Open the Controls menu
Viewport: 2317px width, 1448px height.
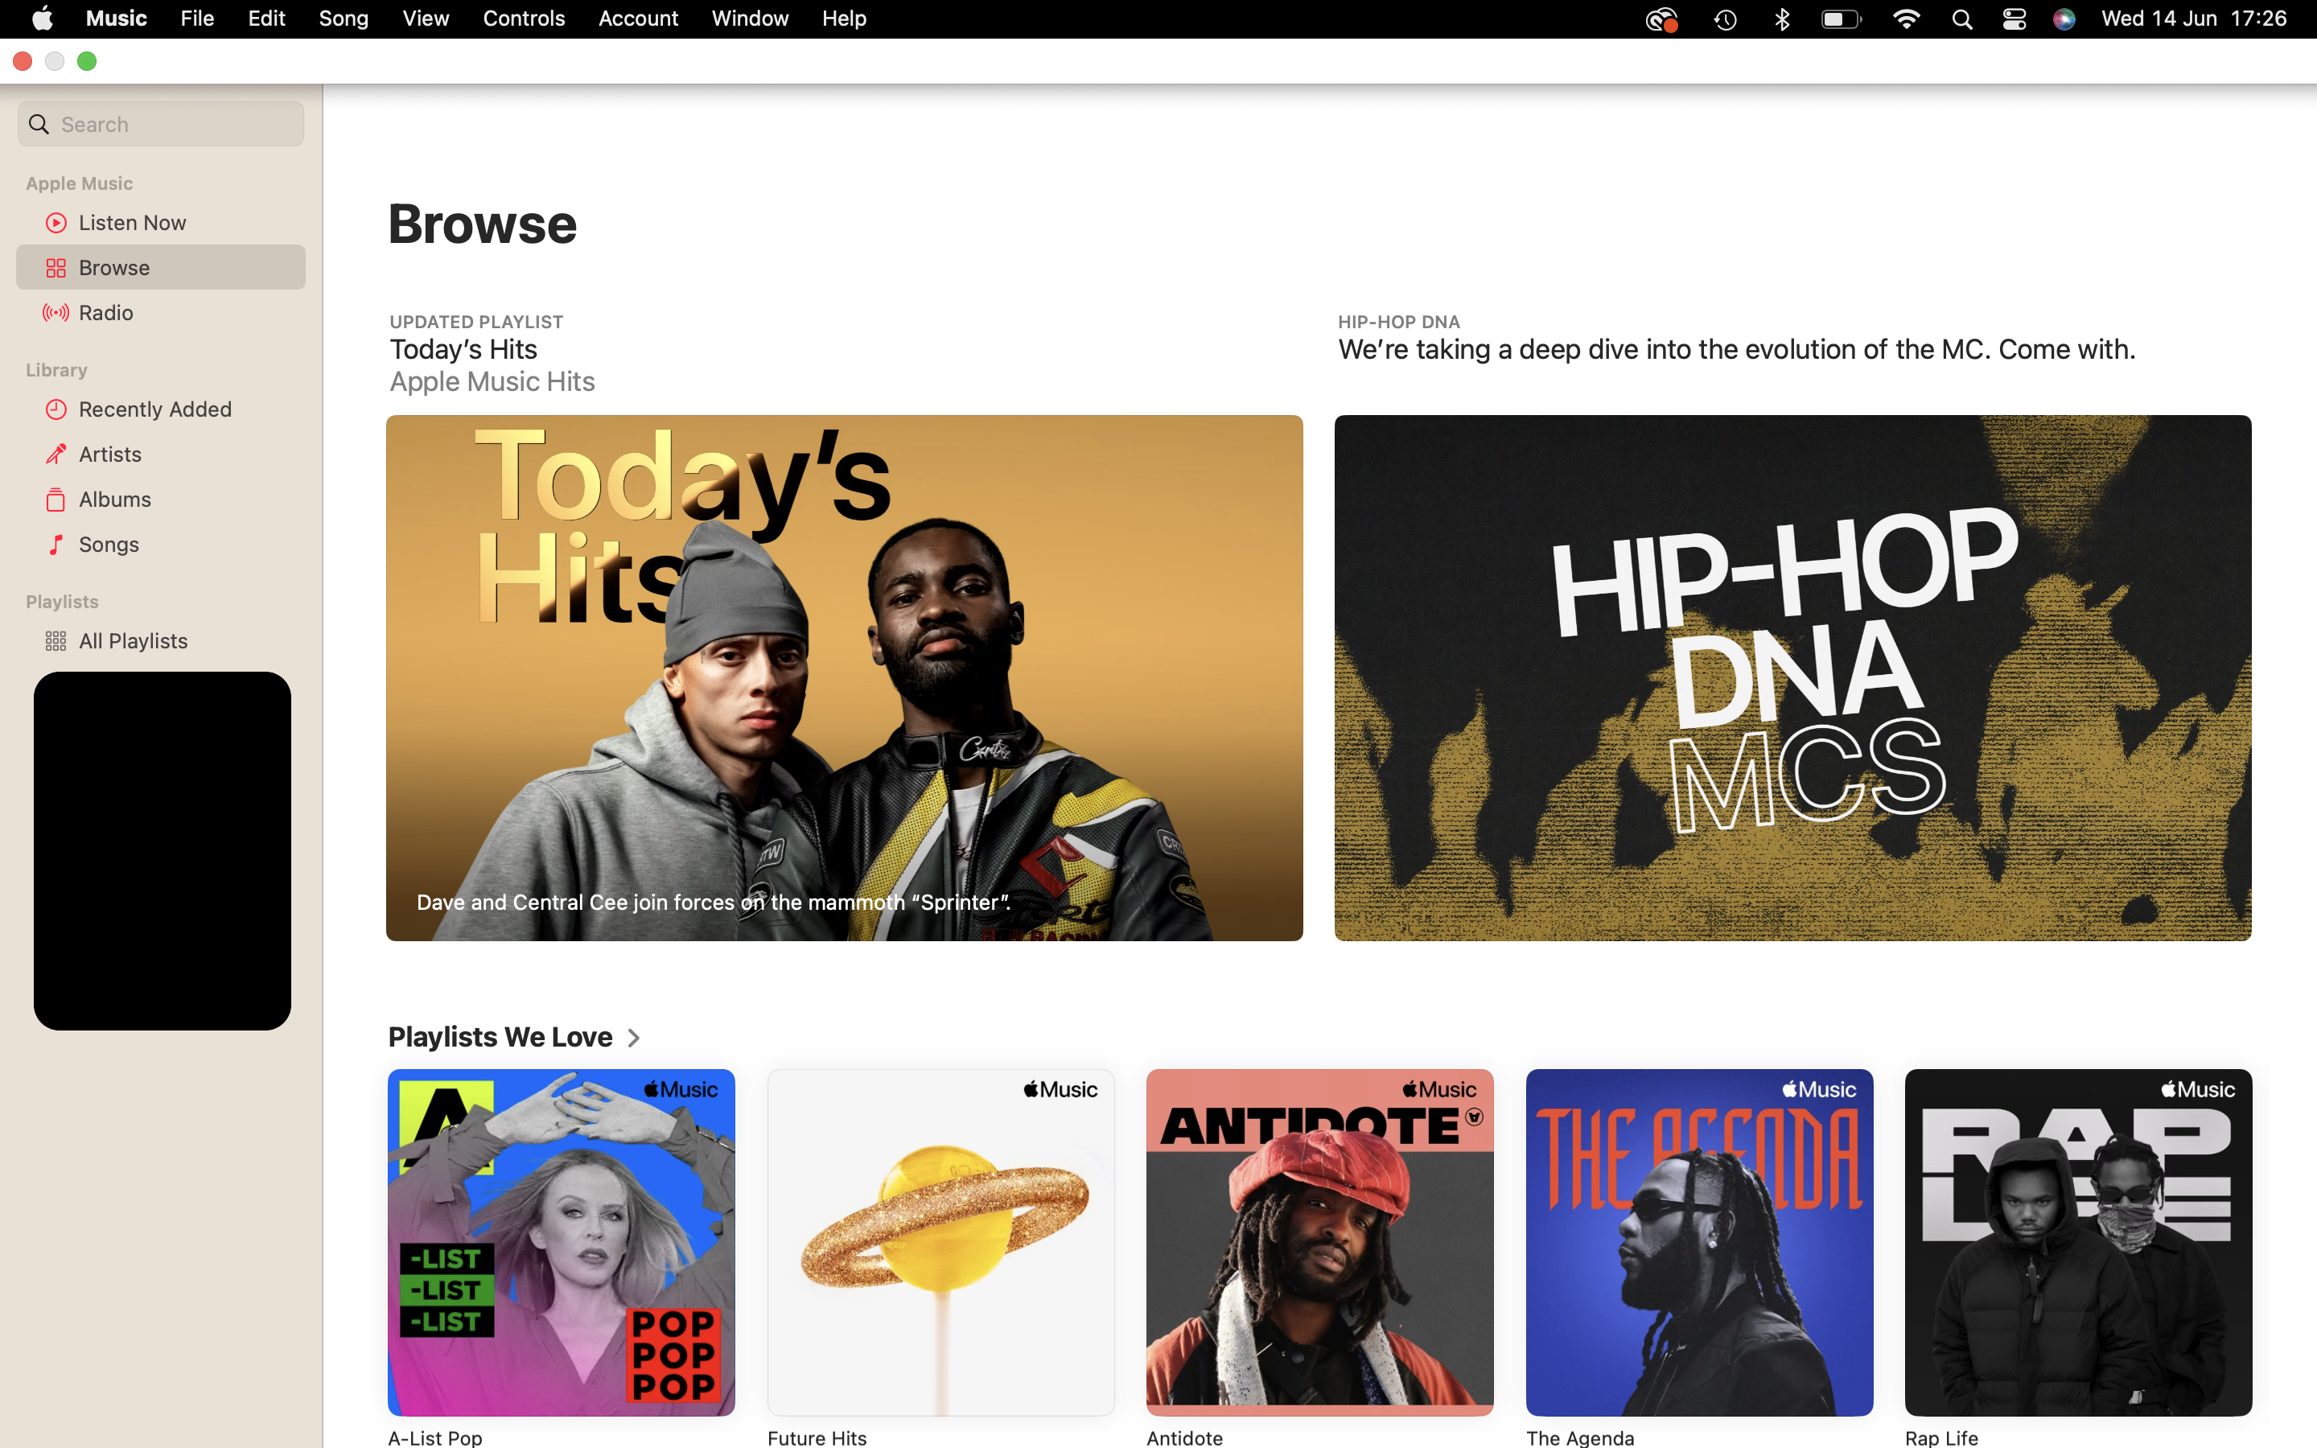pos(524,19)
